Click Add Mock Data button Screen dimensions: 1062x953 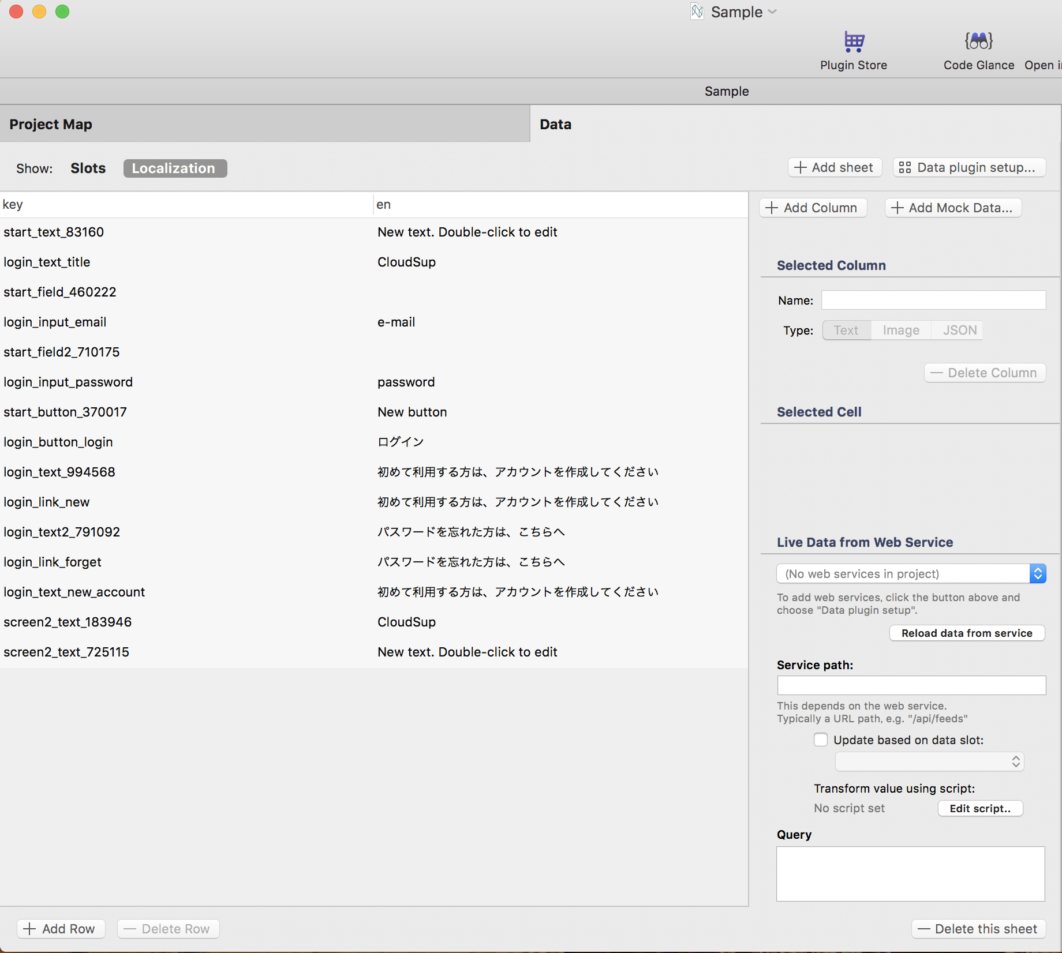[953, 208]
